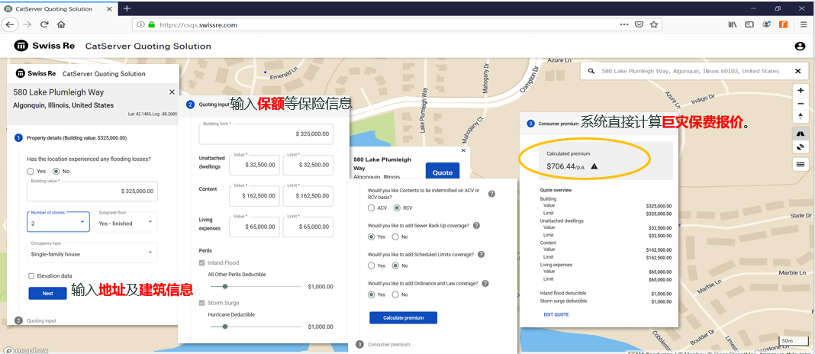
Task: Close the 580 Lake Plumleigh Way panel
Action: coord(172,92)
